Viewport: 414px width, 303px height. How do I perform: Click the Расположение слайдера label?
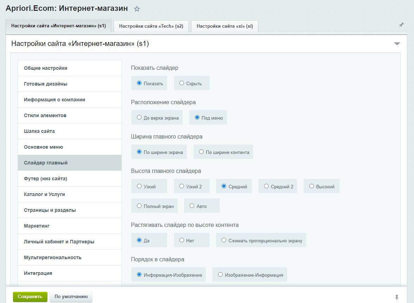[163, 102]
